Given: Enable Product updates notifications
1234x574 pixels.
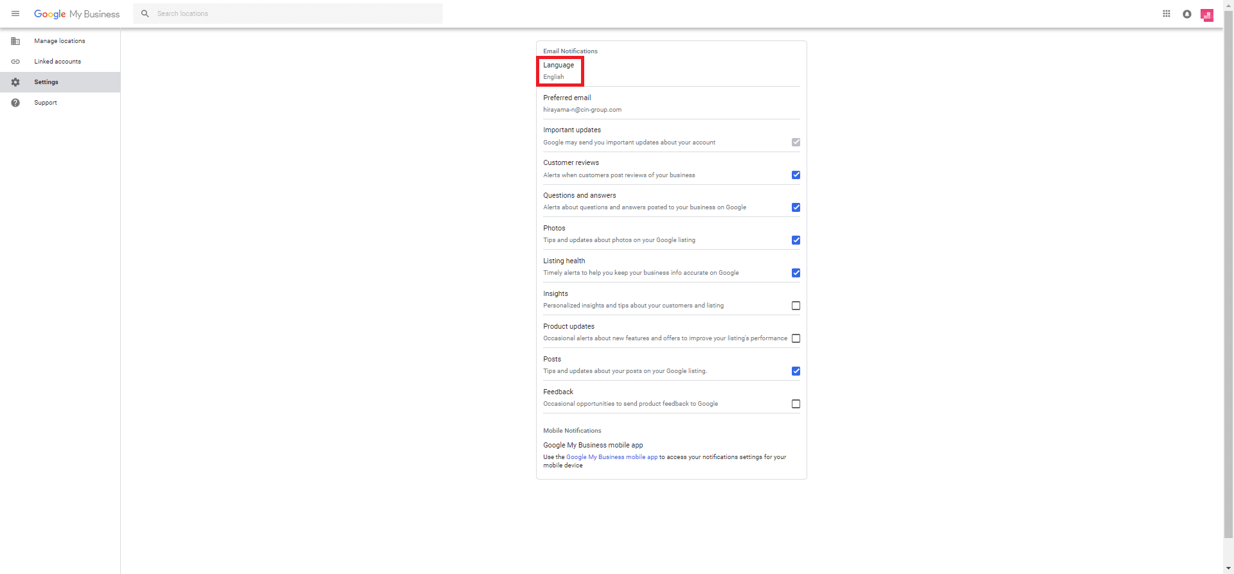Looking at the screenshot, I should coord(796,338).
